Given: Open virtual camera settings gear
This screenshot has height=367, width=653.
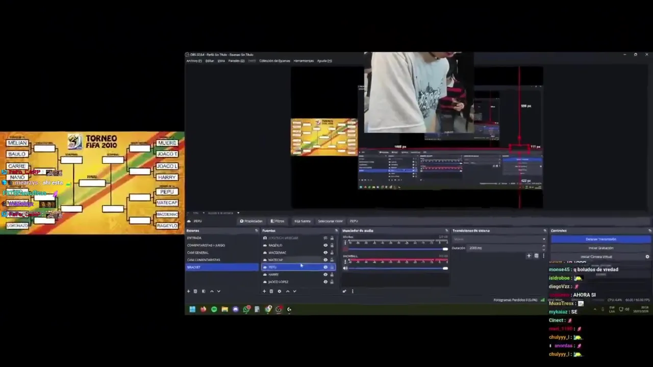Looking at the screenshot, I should pos(647,257).
